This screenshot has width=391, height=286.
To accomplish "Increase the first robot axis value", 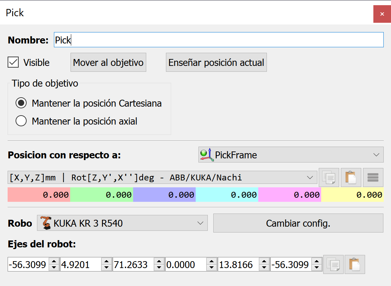I will 54,262.
